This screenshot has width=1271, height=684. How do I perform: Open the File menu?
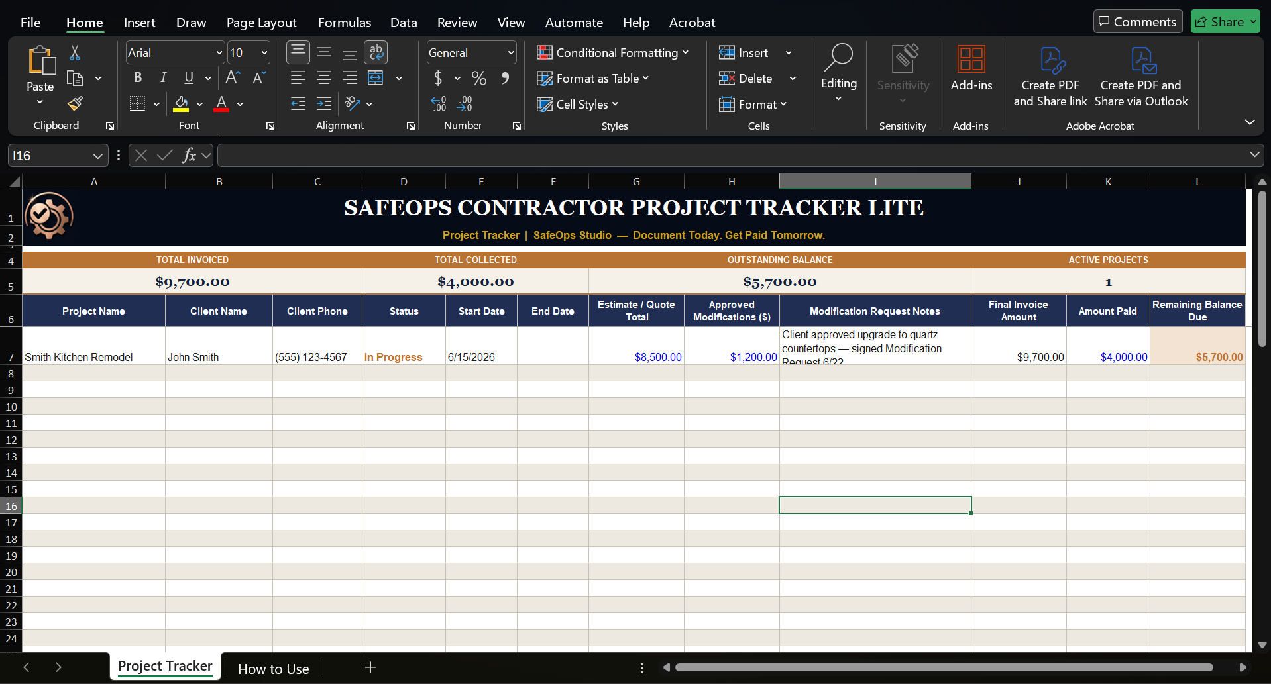pyautogui.click(x=30, y=23)
